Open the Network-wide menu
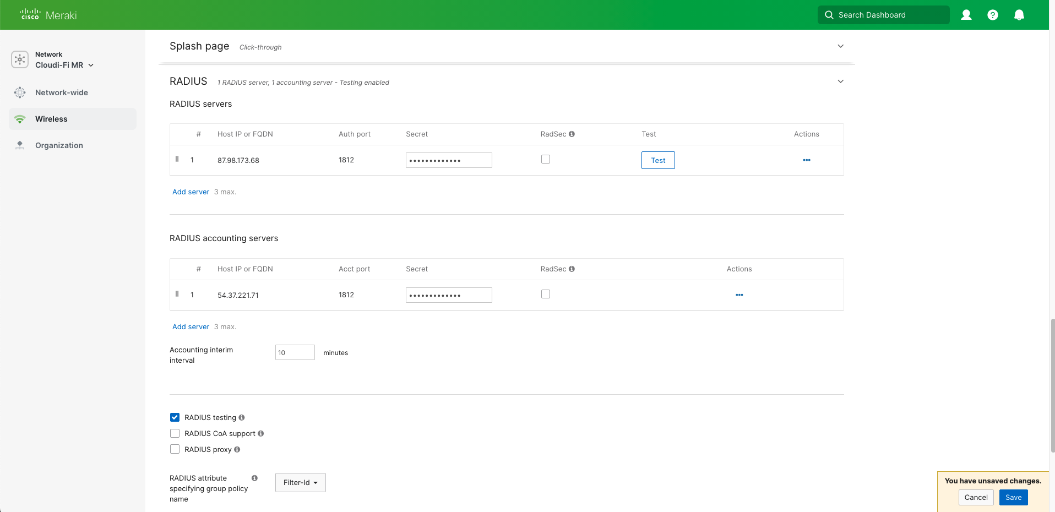1055x512 pixels. 61,92
